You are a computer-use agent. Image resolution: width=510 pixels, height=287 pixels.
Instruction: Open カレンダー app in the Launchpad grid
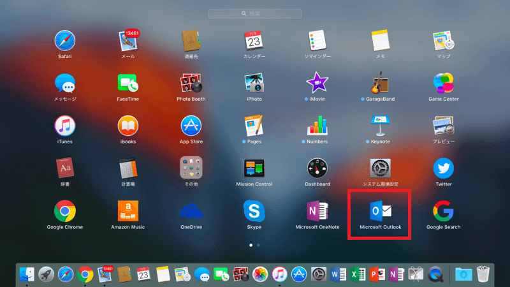(254, 41)
